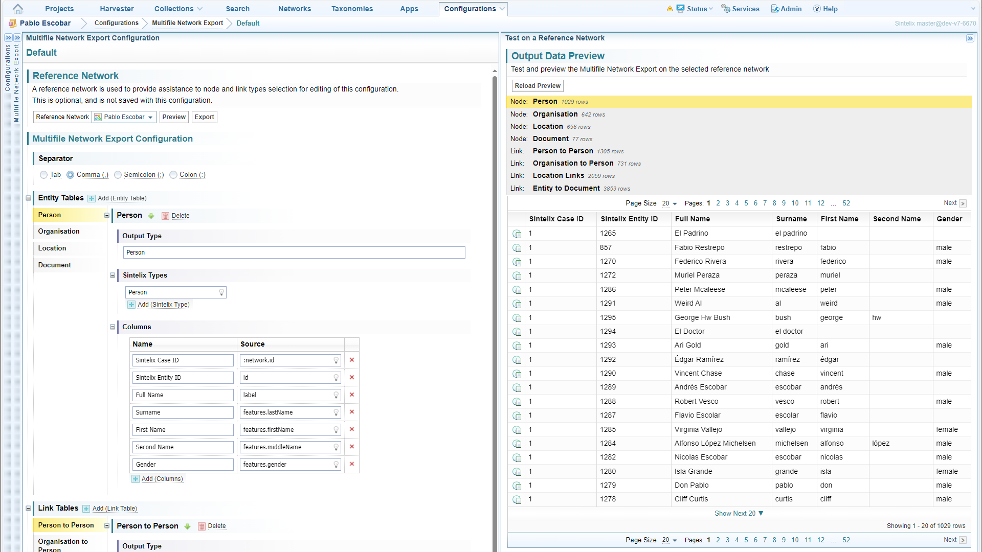This screenshot has height=552, width=982.
Task: Click the lightbulb icon in features.lastName source
Action: click(336, 412)
